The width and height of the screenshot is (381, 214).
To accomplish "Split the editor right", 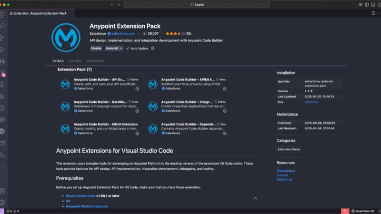I will coord(373,13).
